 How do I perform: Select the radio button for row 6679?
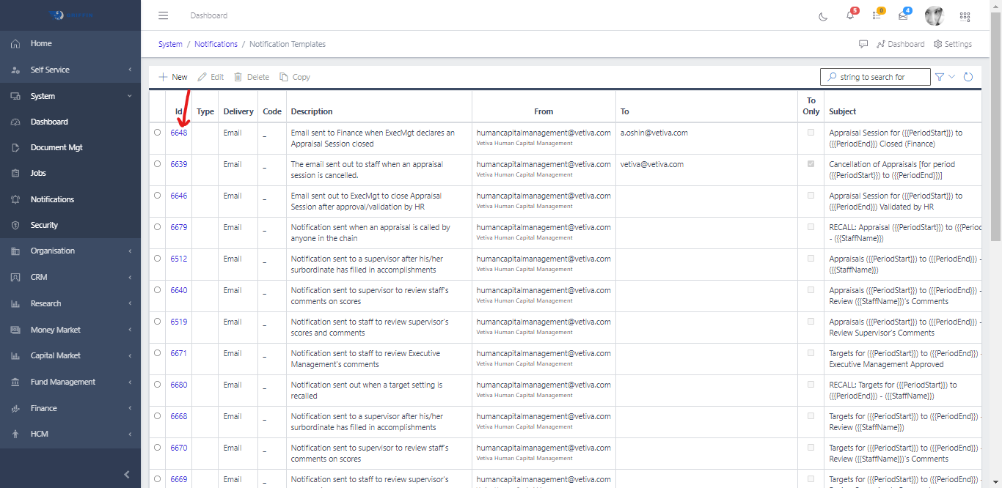pyautogui.click(x=156, y=227)
